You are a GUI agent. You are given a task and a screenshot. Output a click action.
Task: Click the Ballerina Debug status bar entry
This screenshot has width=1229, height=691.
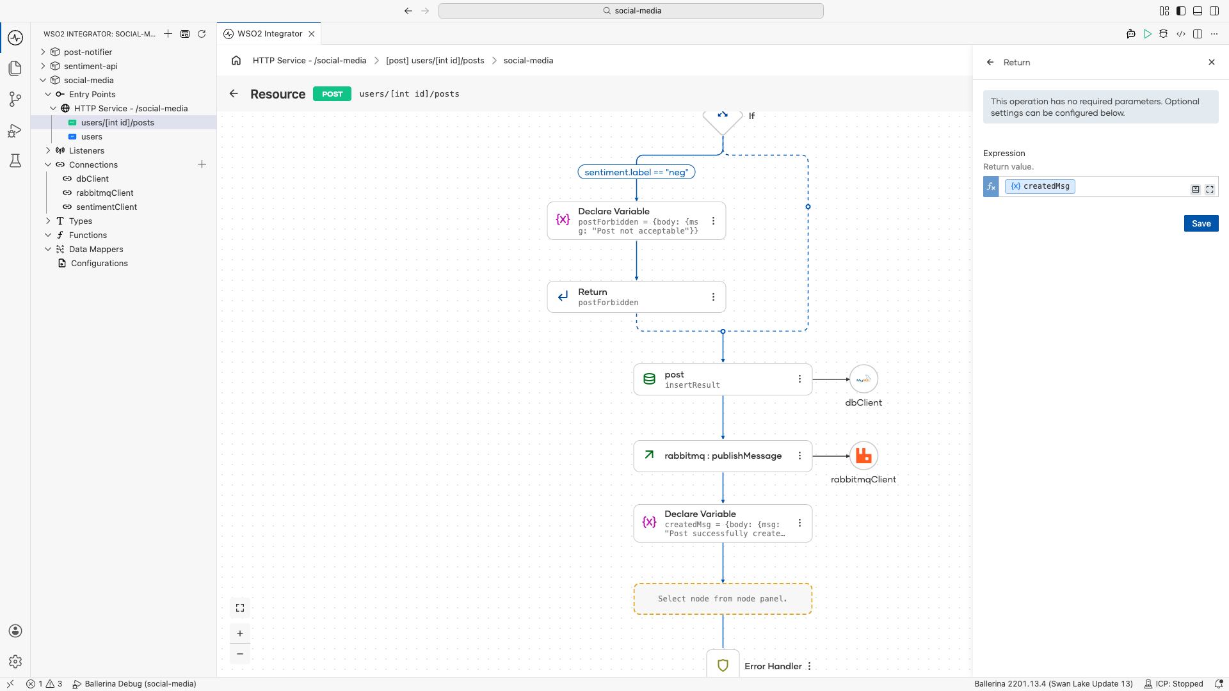134,684
